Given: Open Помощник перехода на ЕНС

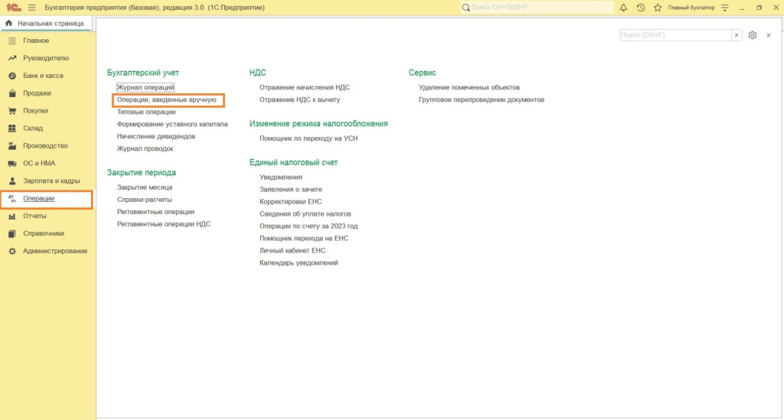Looking at the screenshot, I should tap(303, 238).
